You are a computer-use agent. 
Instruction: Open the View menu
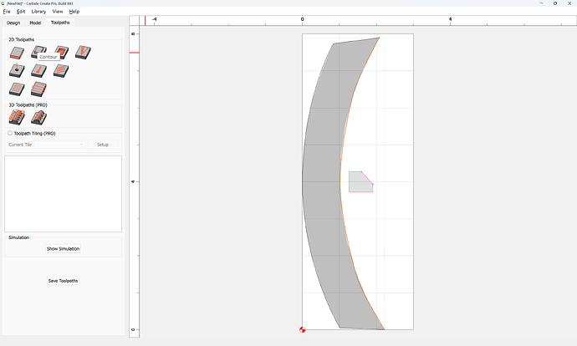point(58,12)
